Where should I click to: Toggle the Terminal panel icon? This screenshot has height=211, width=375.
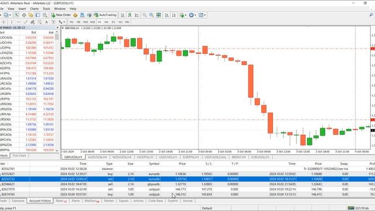[37, 15]
